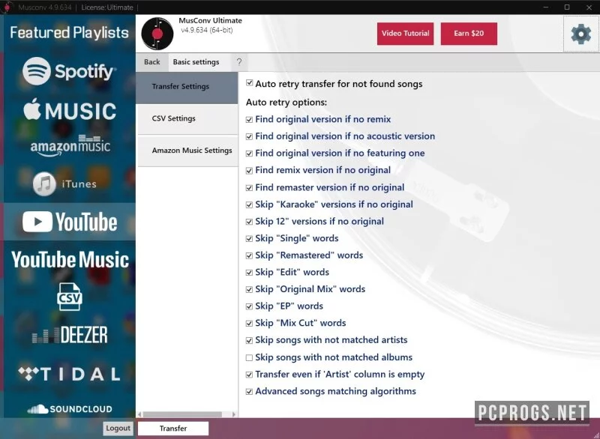Disable Skip Karaoke versions if no original
Screen dimensions: 600x439
click(249, 205)
